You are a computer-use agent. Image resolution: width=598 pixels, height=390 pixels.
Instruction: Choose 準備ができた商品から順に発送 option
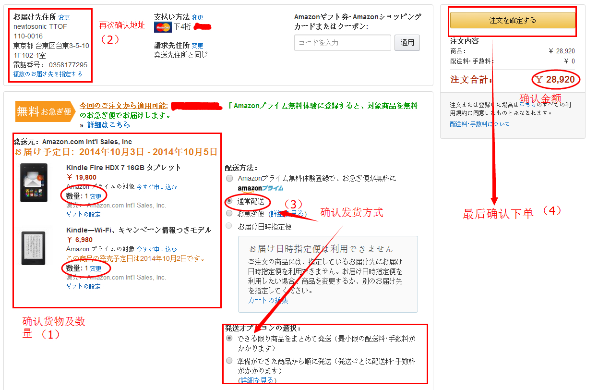point(229,361)
